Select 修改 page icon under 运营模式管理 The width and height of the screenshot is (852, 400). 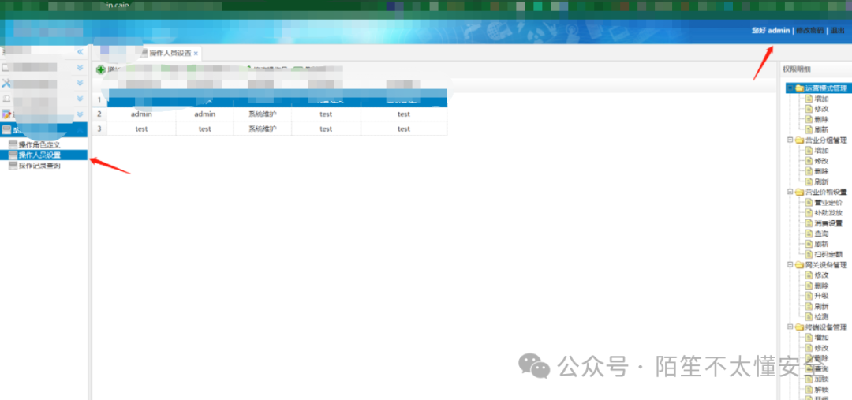pyautogui.click(x=809, y=109)
